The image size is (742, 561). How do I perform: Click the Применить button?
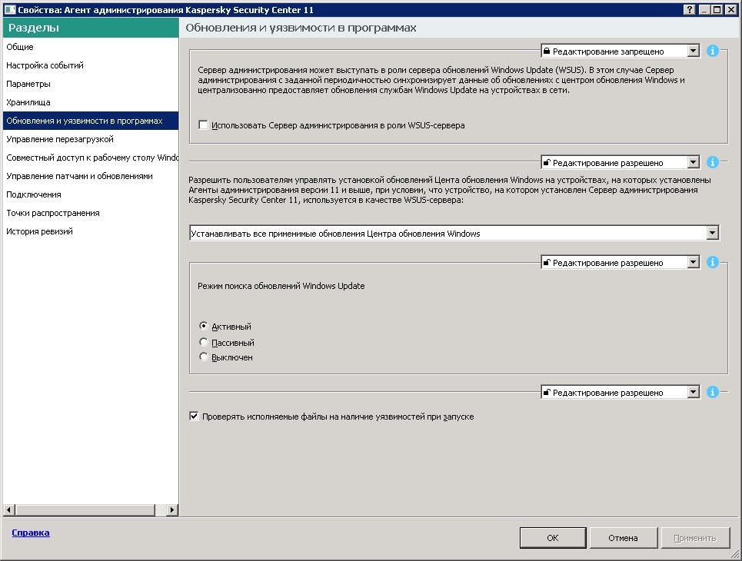694,538
